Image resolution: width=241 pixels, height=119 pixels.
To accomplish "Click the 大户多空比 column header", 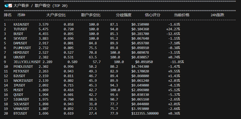I will point(56,15).
